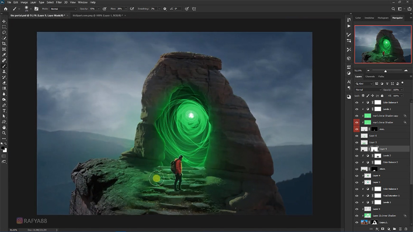Select the Crop tool

point(4,44)
